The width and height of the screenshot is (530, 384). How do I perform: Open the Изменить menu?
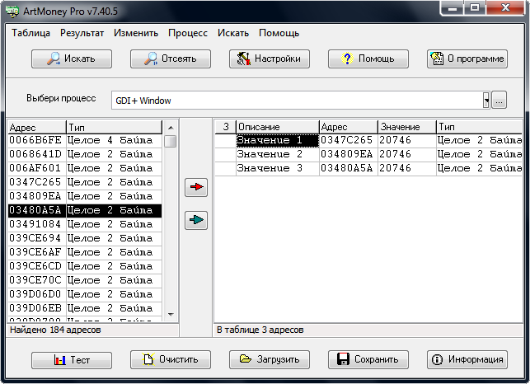coord(136,33)
